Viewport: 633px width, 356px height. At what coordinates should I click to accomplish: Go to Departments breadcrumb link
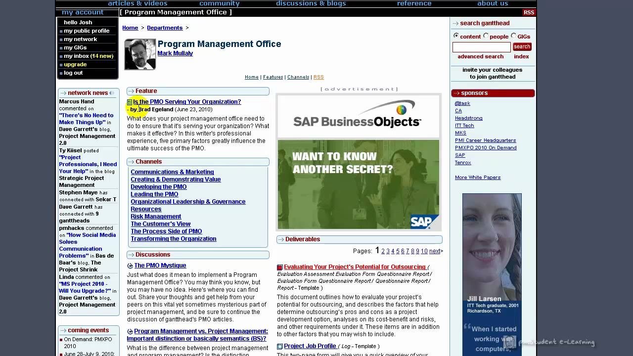[x=165, y=28]
